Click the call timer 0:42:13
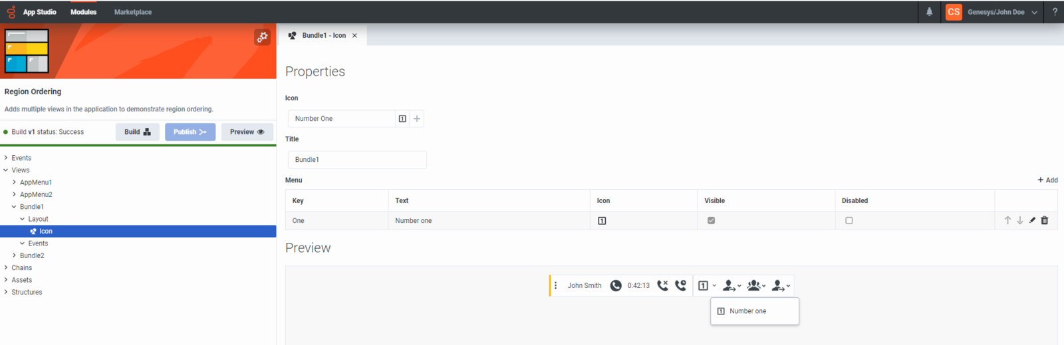 coord(638,286)
